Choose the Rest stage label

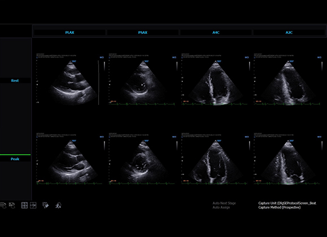(15, 81)
